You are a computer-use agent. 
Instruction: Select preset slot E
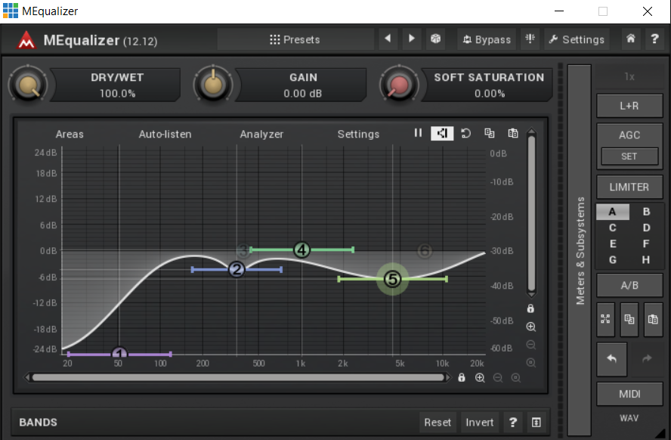coord(613,244)
